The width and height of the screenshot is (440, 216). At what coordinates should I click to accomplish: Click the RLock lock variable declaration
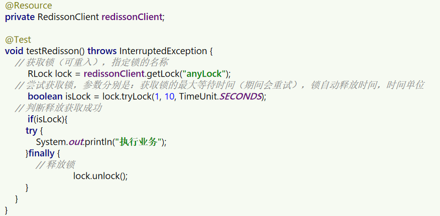[50, 74]
